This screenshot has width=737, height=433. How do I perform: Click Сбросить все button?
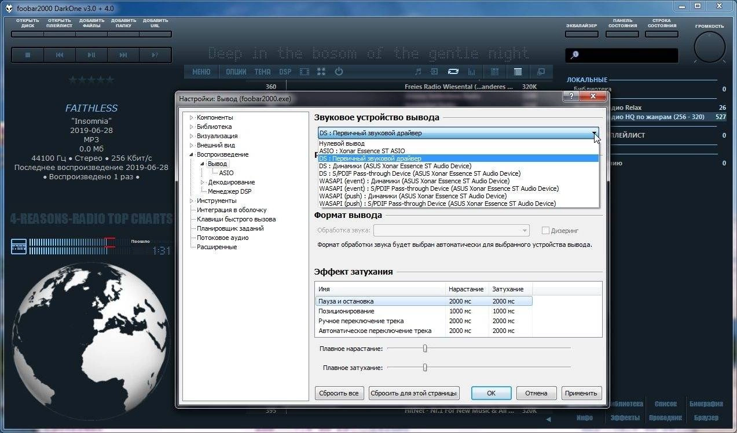pos(339,393)
